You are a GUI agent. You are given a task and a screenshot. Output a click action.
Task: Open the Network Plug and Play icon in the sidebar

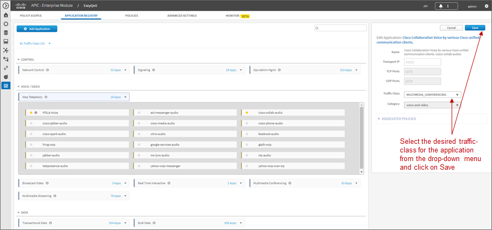(x=5, y=76)
